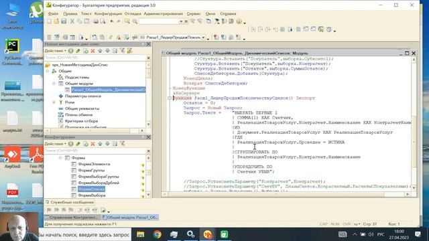Image resolution: width=429 pixels, height=241 pixels.
Task: Select Подсистемы in the tree
Action: click(77, 78)
